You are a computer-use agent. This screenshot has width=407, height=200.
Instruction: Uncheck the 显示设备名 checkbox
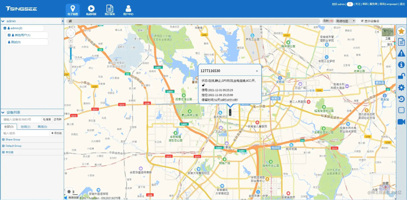click(x=362, y=21)
